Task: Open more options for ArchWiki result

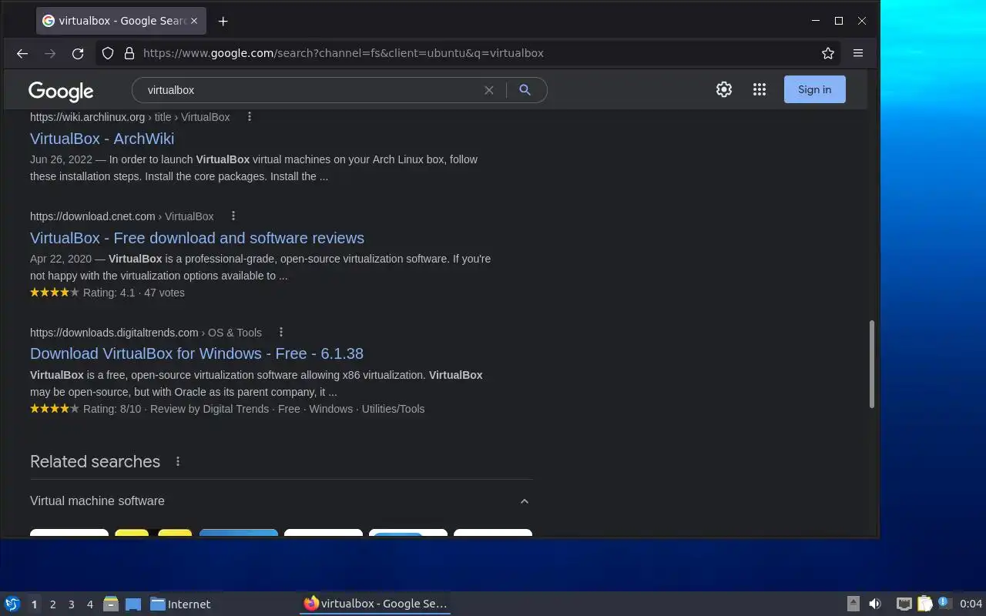Action: point(249,117)
